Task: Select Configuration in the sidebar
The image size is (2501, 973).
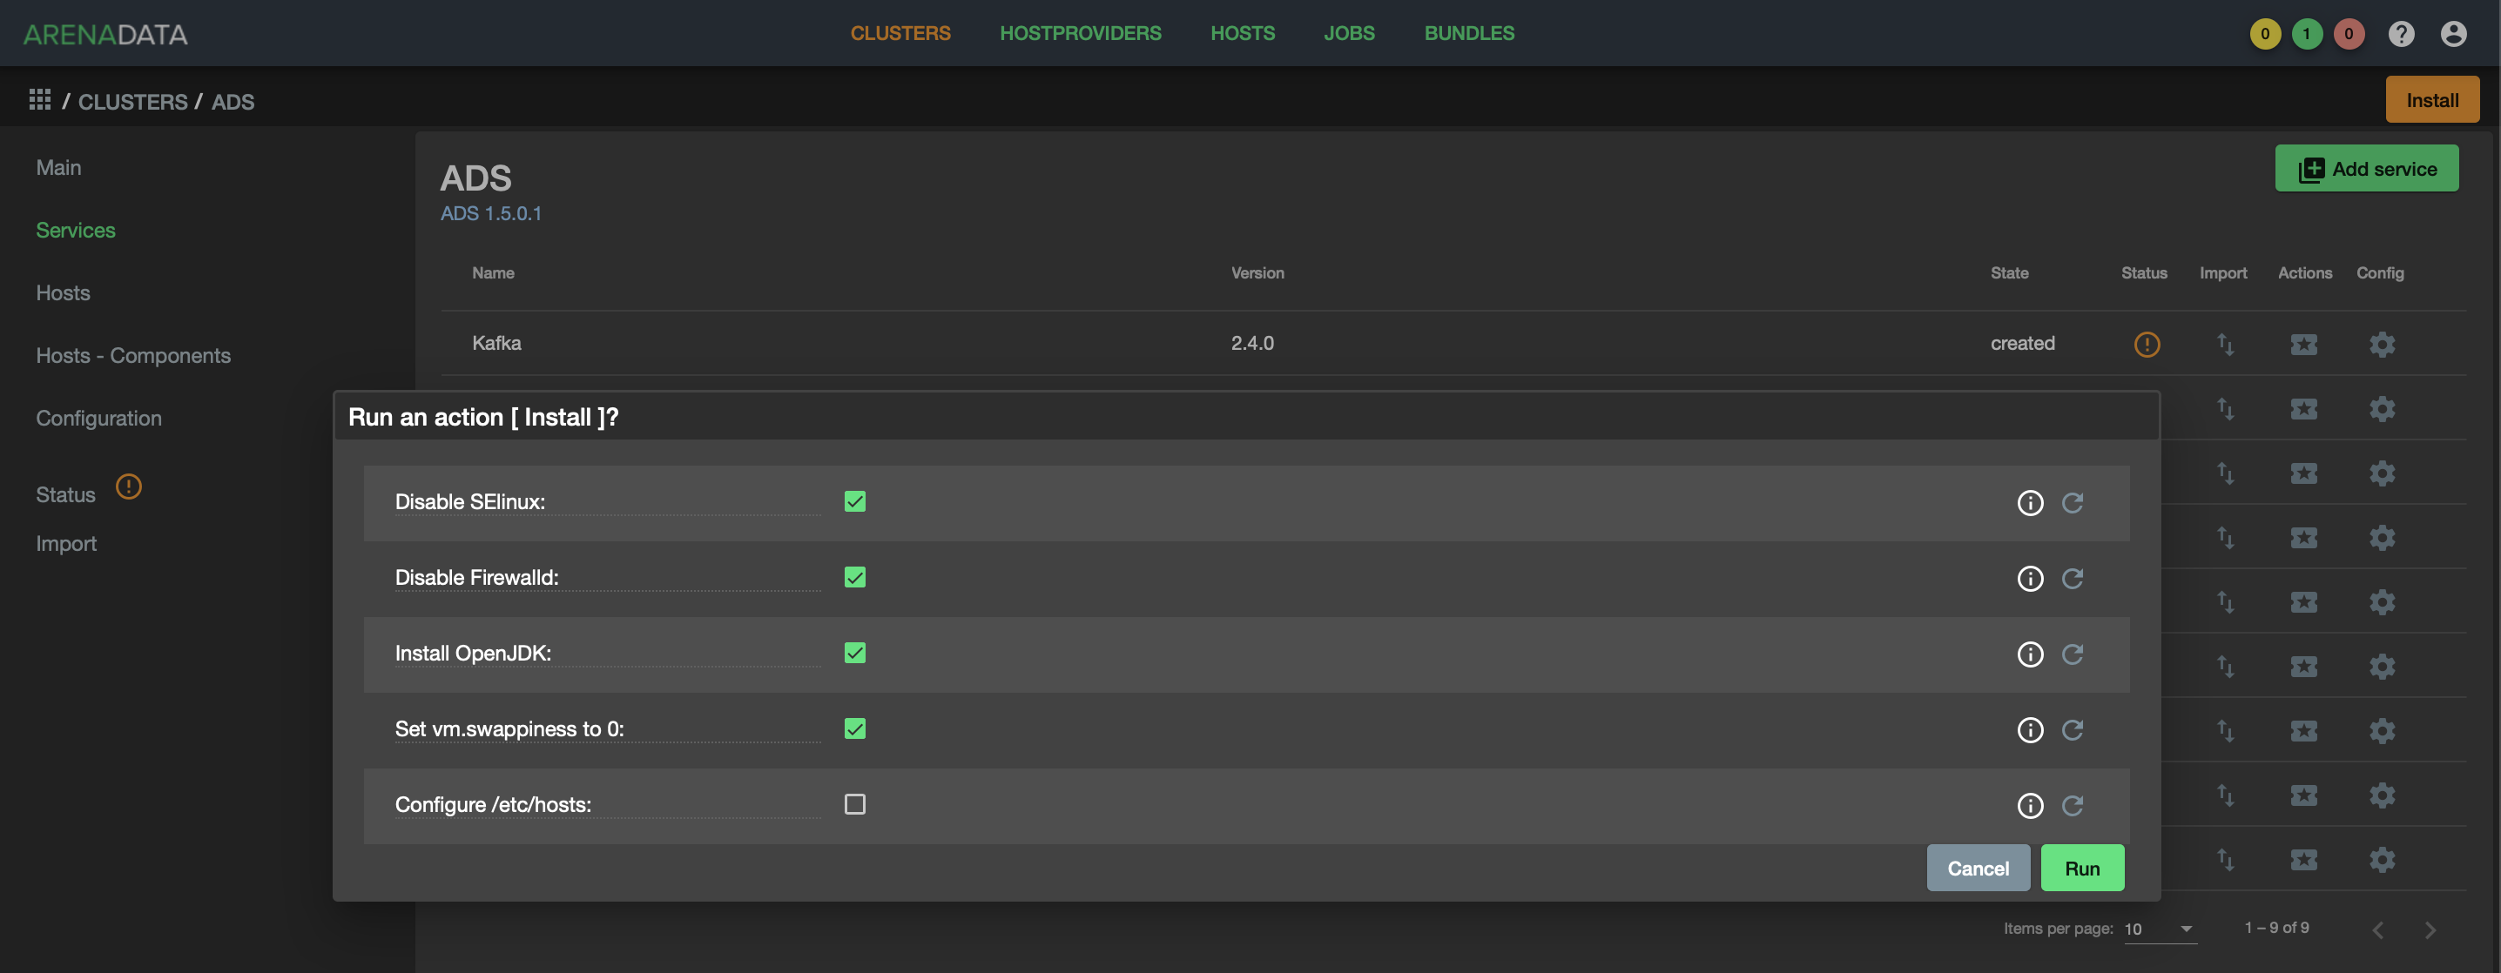Action: (99, 418)
